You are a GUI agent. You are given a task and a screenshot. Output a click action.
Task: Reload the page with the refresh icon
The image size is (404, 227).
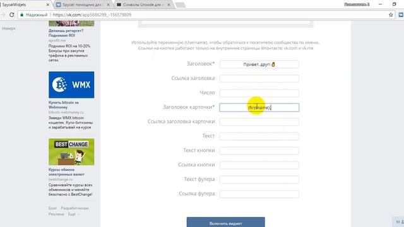click(x=11, y=15)
